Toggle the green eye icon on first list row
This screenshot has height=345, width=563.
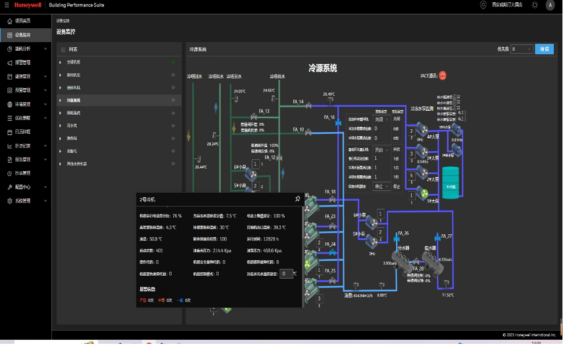173,62
